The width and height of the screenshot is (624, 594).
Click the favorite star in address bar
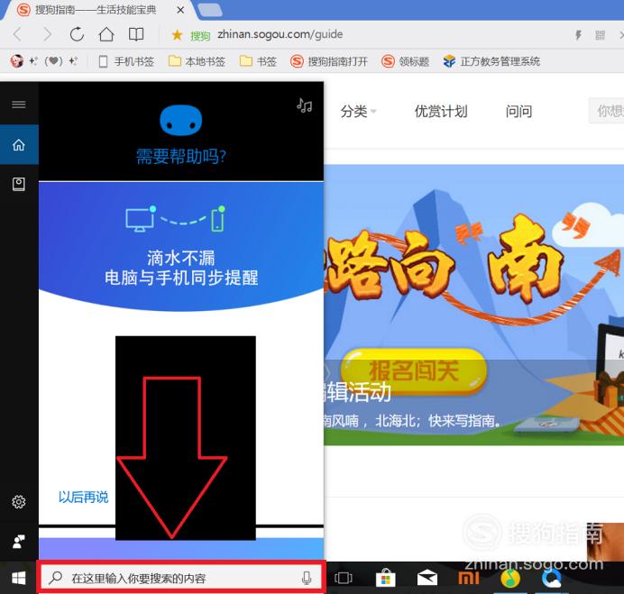point(177,35)
